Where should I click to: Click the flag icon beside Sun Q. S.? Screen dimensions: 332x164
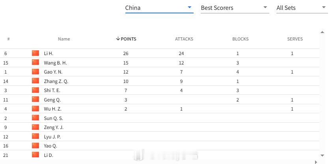click(x=35, y=118)
